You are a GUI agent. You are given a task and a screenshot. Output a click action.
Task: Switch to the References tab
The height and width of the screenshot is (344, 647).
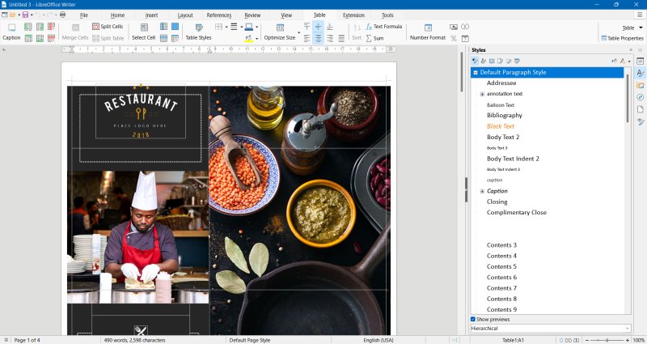tap(218, 15)
